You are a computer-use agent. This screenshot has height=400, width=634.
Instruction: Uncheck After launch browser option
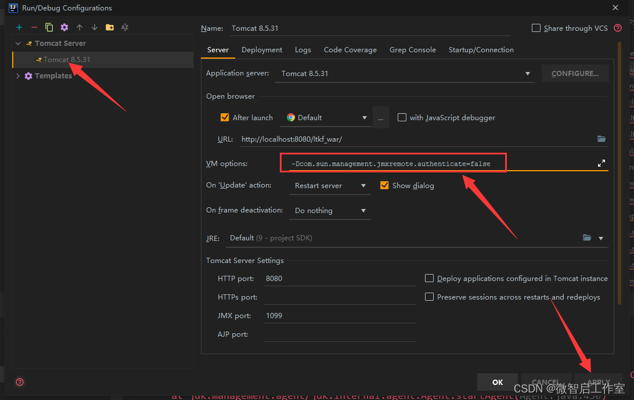click(x=225, y=117)
